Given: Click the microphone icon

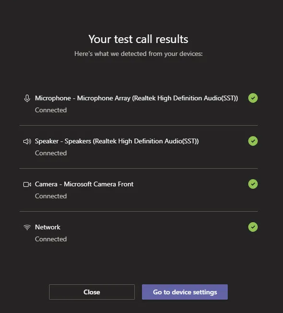Looking at the screenshot, I should pyautogui.click(x=27, y=98).
